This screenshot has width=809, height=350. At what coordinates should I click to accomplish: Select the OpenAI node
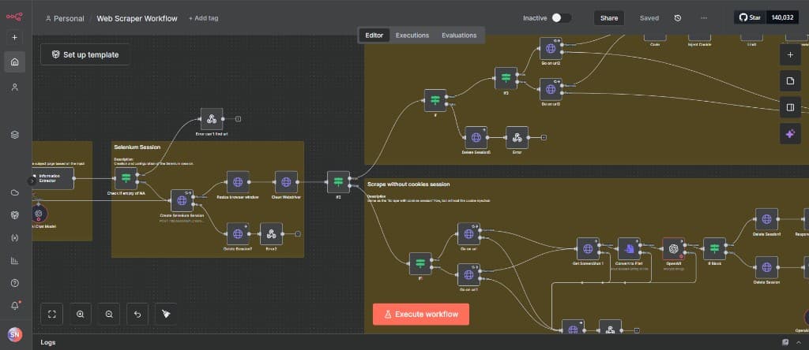[x=673, y=248]
